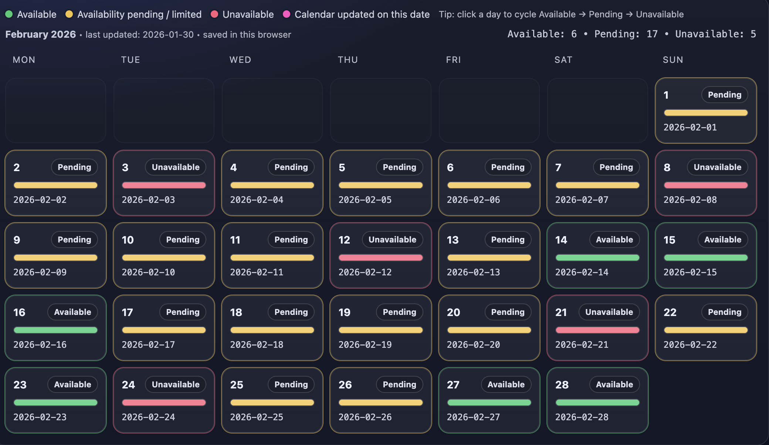The height and width of the screenshot is (445, 769).
Task: Click the yellow pending legend dot
Action: tap(69, 14)
